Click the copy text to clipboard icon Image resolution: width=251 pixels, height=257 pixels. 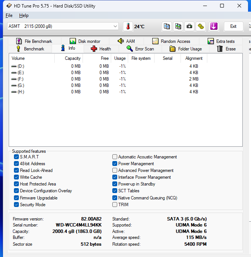click(167, 26)
